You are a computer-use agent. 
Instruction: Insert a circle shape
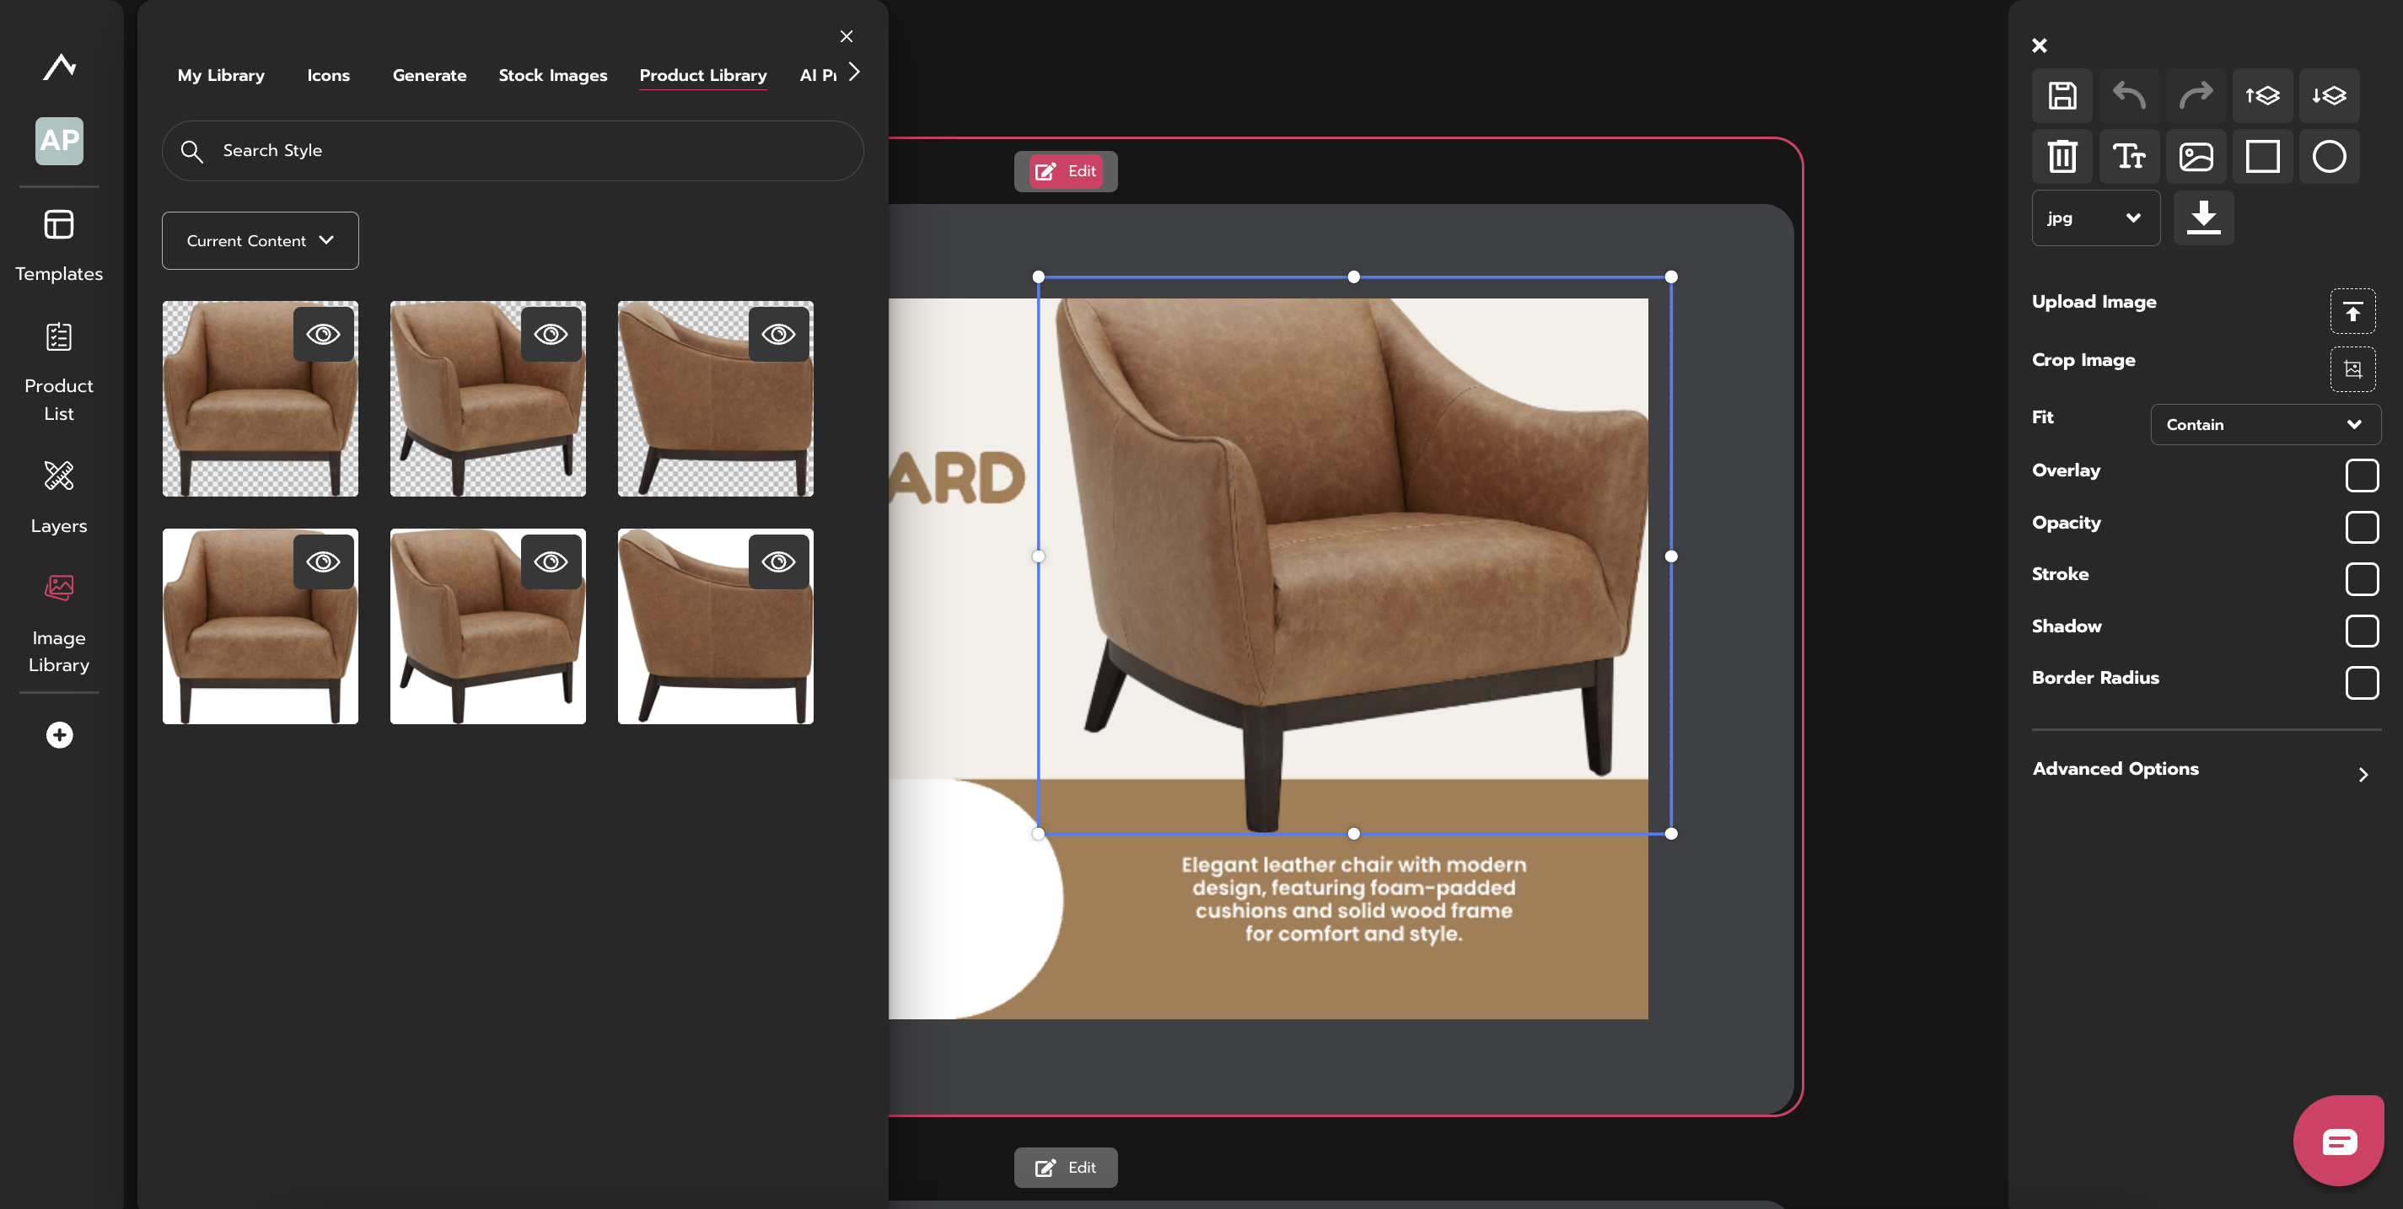click(2328, 156)
